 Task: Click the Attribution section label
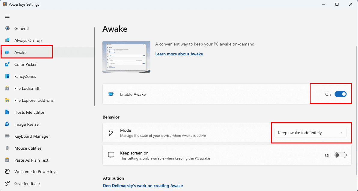[x=114, y=178]
